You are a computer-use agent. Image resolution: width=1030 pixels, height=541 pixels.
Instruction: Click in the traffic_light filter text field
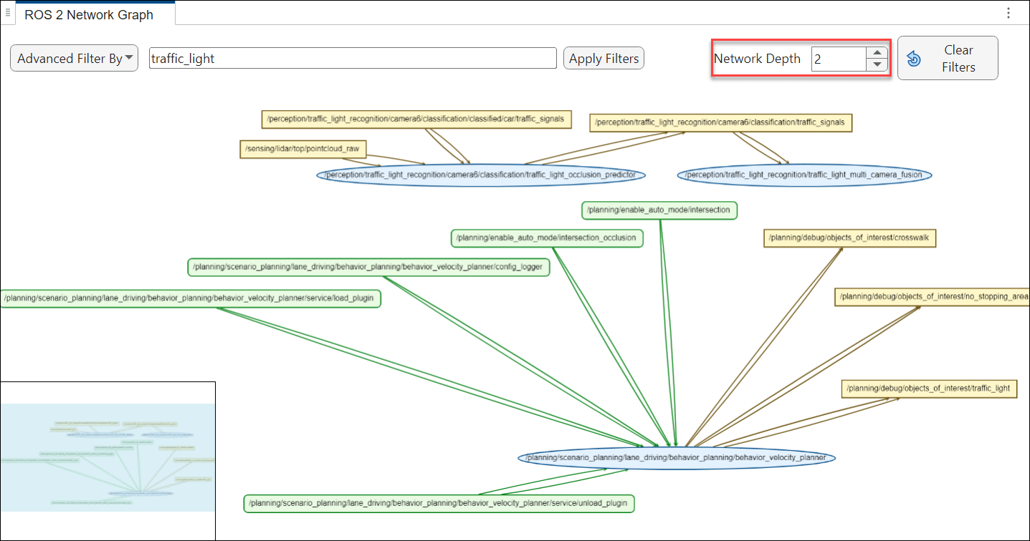tap(352, 59)
